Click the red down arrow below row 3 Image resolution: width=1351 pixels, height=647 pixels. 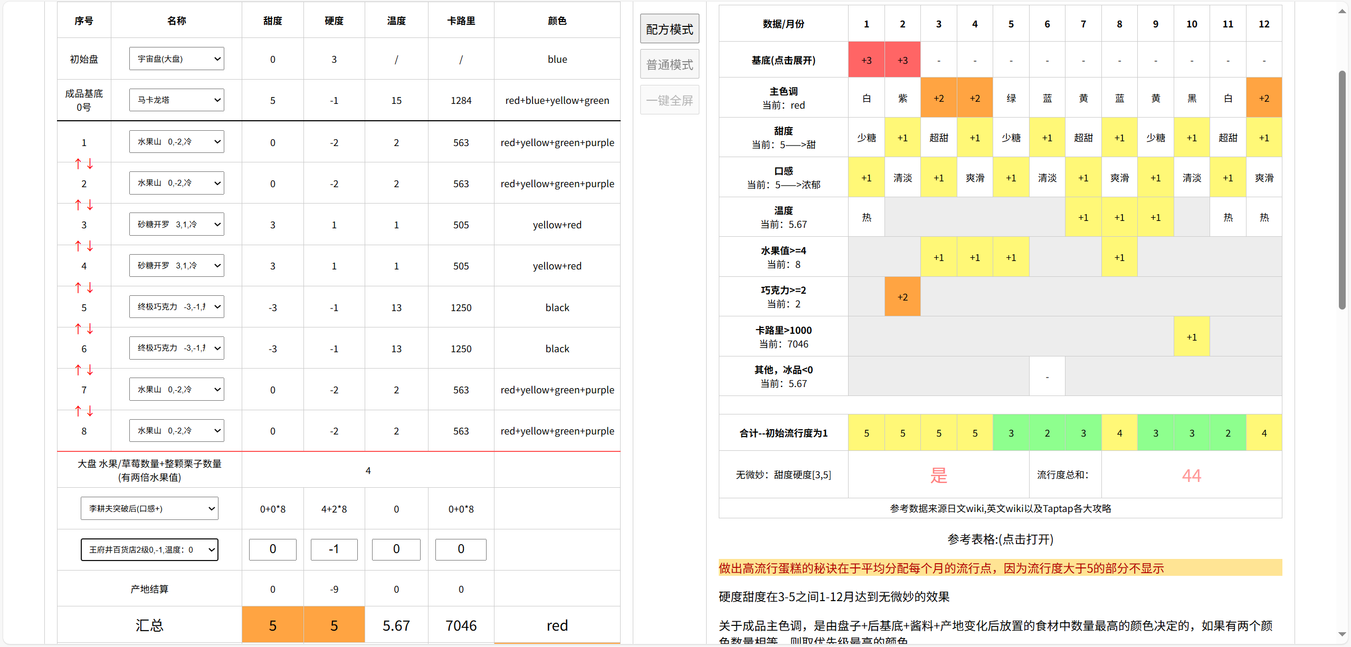[90, 246]
